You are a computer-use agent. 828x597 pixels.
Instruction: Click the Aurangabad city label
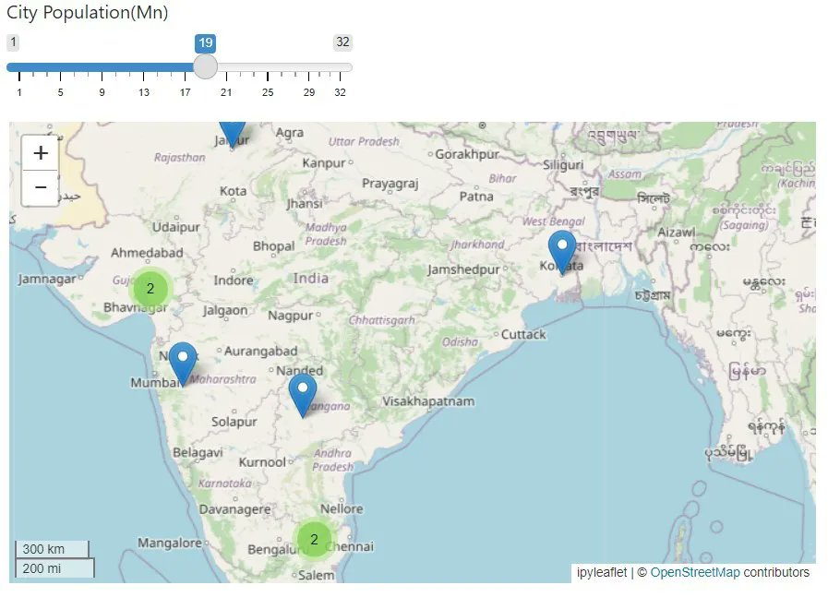point(261,351)
